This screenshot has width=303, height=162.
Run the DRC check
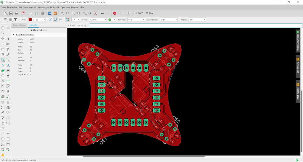(8, 149)
